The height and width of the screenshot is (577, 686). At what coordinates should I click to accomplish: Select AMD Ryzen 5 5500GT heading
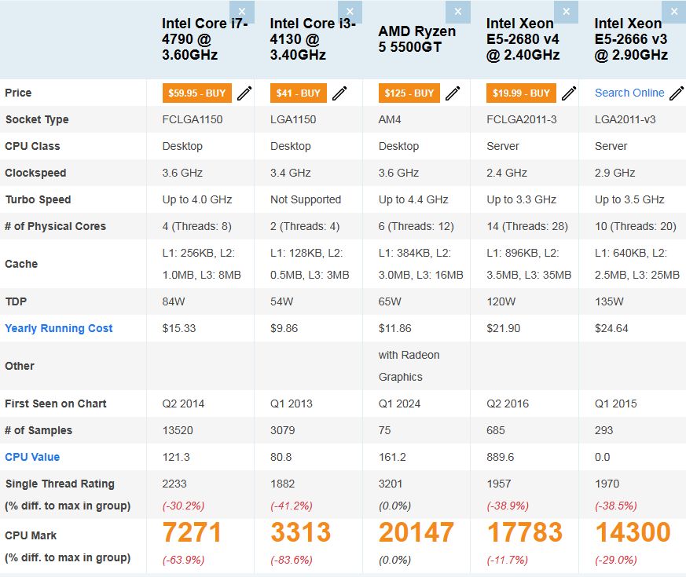417,39
